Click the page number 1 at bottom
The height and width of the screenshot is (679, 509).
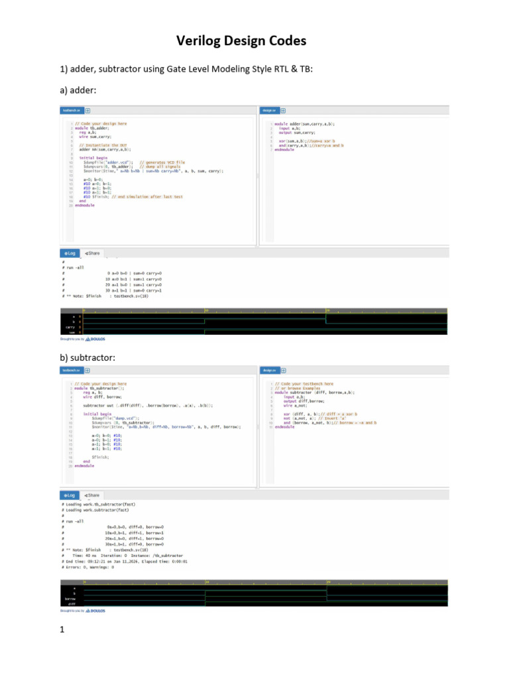click(x=62, y=630)
